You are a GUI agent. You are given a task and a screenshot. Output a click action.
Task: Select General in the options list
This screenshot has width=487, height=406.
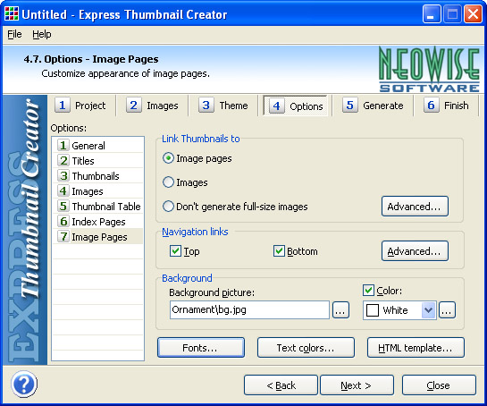click(98, 145)
